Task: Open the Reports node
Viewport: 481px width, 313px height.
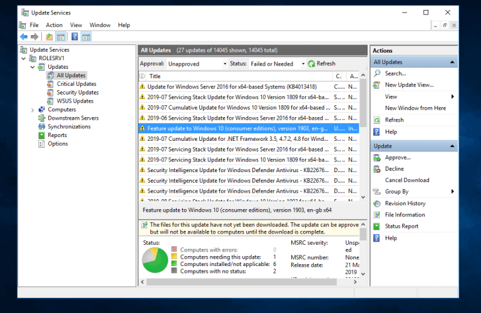Action: coord(57,135)
